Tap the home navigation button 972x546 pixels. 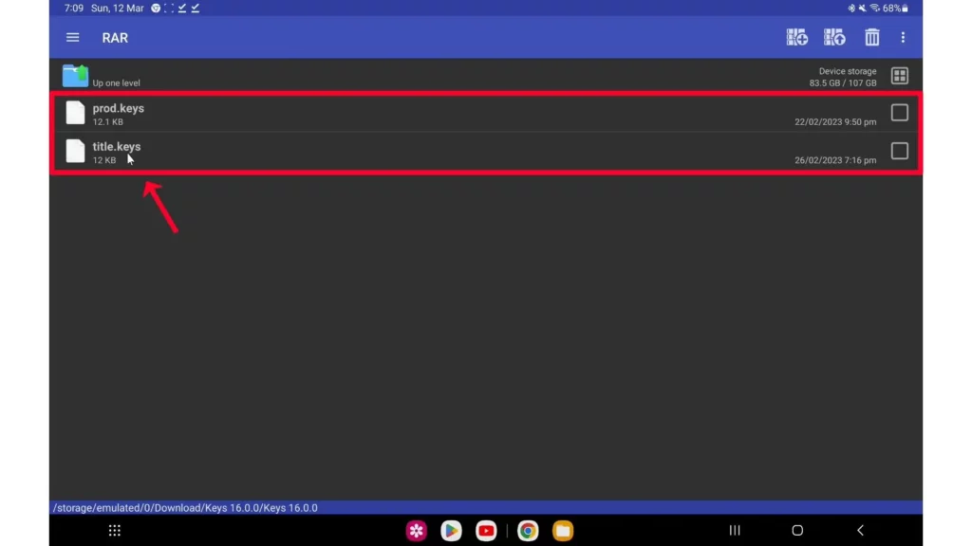pos(797,531)
